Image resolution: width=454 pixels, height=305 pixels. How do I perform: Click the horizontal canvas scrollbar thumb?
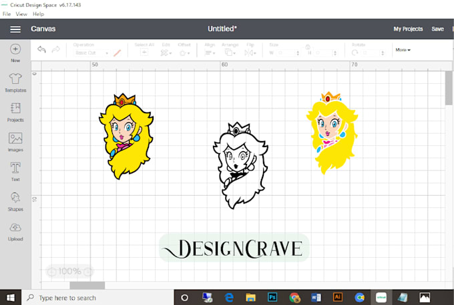click(87, 286)
